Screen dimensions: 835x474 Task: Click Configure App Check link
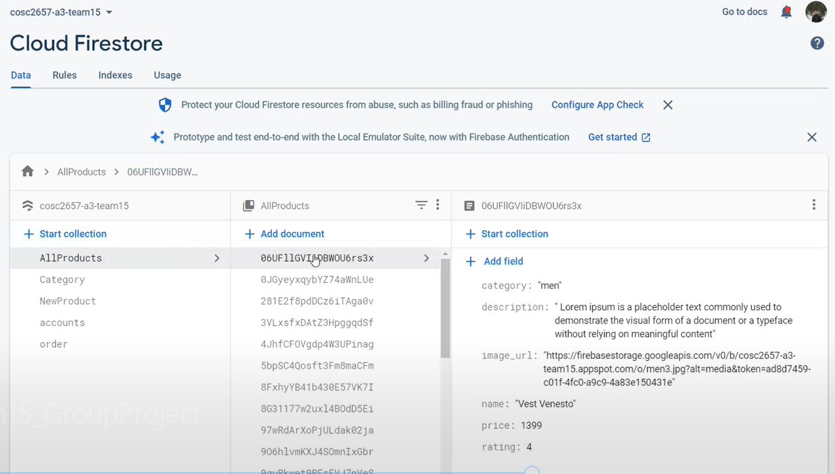(x=597, y=105)
